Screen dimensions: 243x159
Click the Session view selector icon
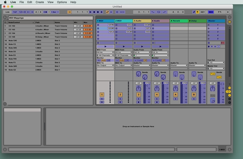coord(230,22)
